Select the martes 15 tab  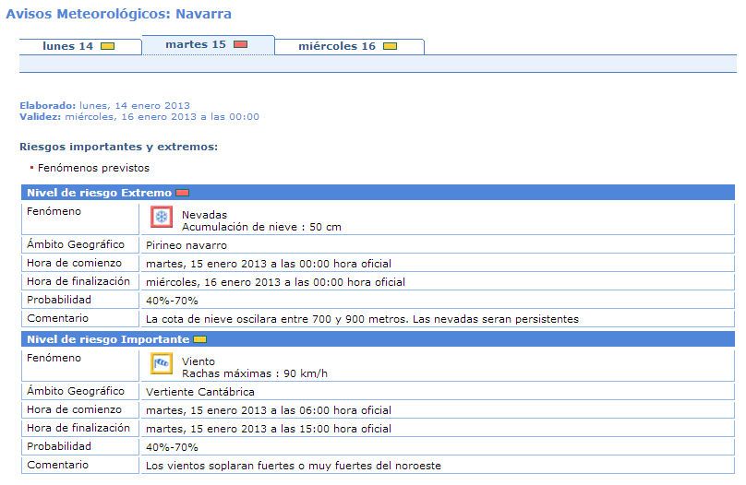click(x=208, y=44)
